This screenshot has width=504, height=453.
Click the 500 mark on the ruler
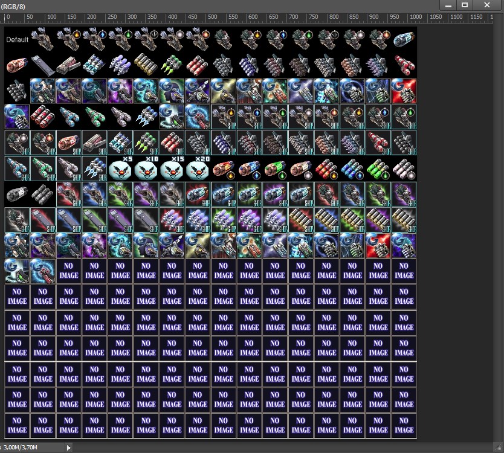click(x=212, y=17)
